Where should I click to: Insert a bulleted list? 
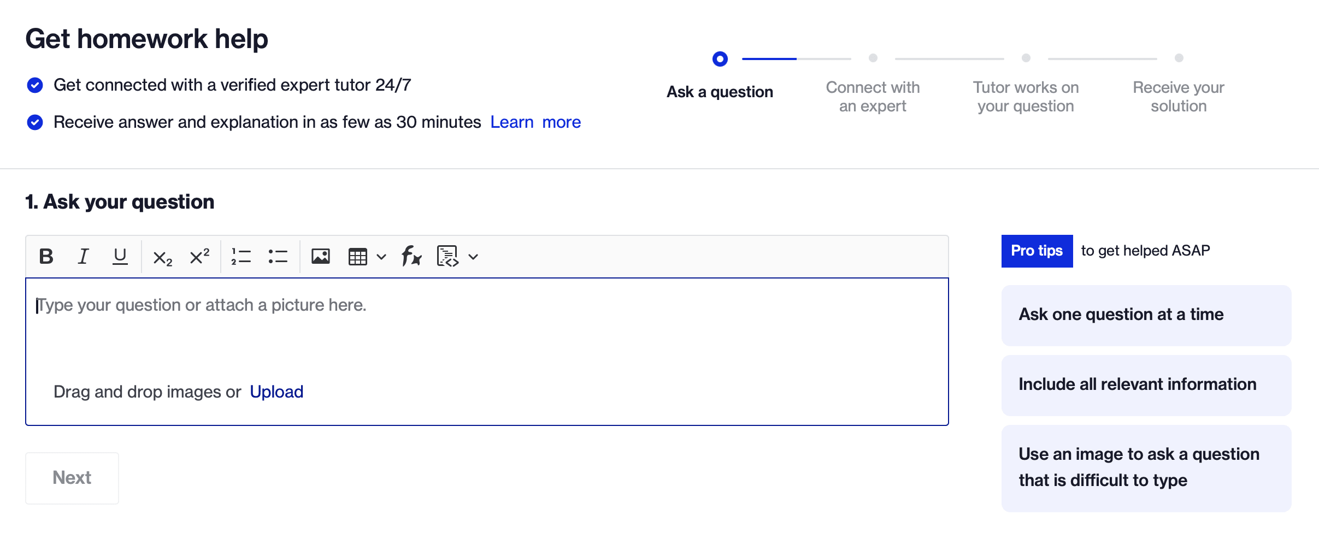point(278,256)
